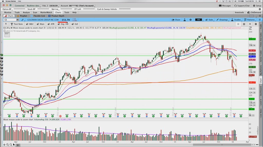The image size is (263, 147).
Task: Select single chart cell layout icon
Action: pos(238,24)
